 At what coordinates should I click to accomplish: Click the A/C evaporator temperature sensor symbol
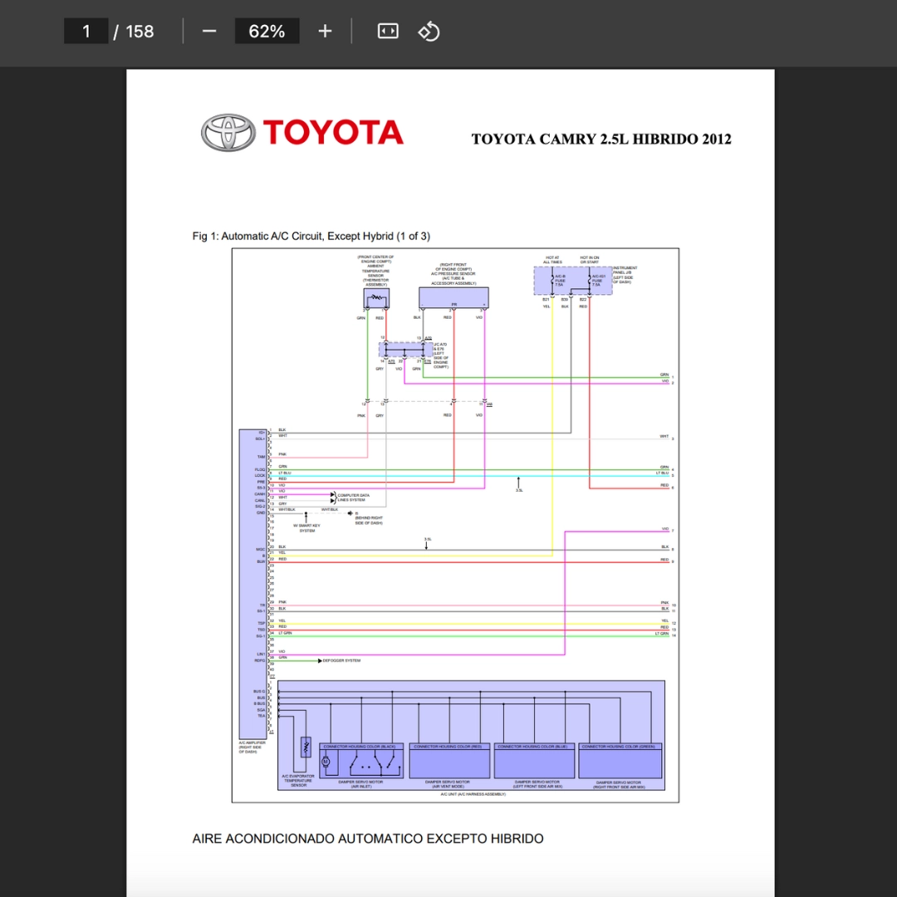click(x=305, y=746)
